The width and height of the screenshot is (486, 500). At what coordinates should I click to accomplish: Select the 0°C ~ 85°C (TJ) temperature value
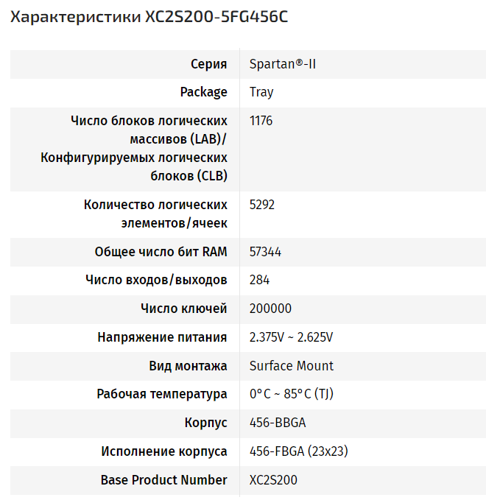291,394
